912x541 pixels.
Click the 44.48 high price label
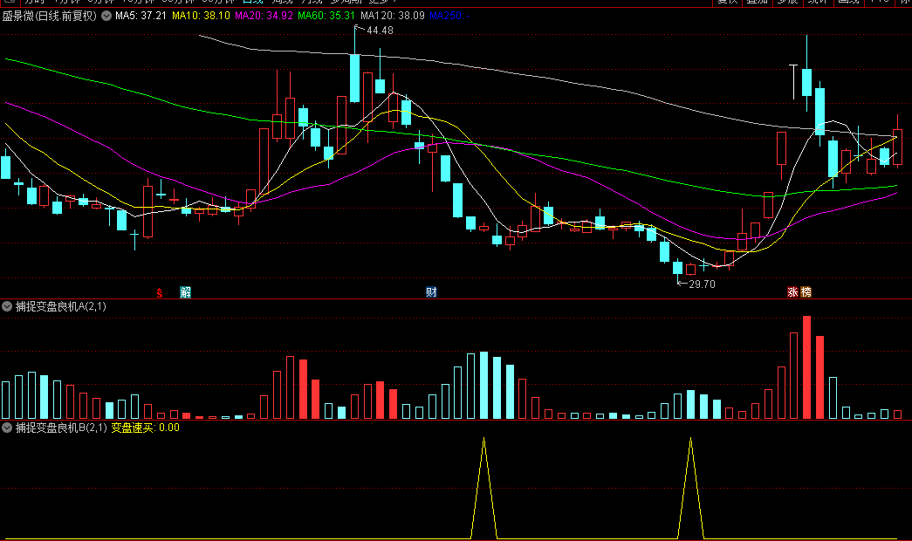[x=380, y=31]
